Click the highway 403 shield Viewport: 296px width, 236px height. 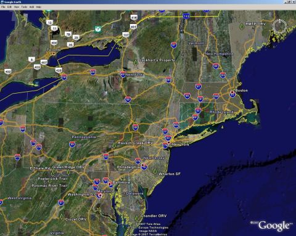37,67
